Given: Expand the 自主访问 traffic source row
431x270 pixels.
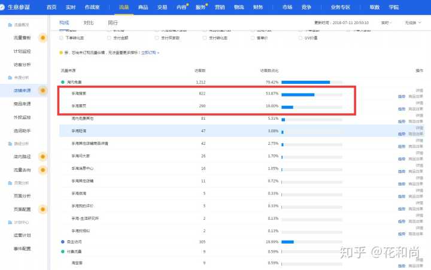Looking at the screenshot, I should pos(63,242).
